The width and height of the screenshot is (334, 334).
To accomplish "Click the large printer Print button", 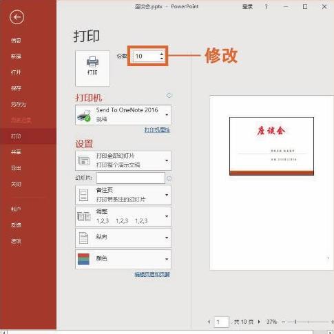I will pyautogui.click(x=92, y=68).
